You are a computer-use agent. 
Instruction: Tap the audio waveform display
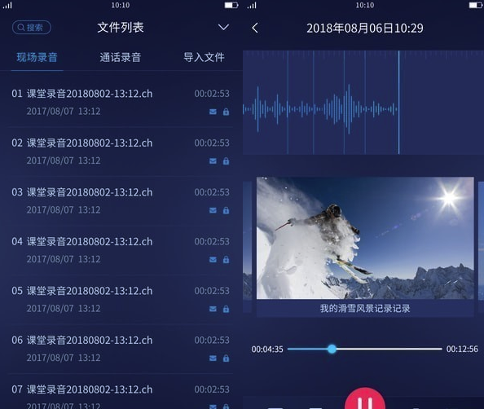tap(363, 102)
